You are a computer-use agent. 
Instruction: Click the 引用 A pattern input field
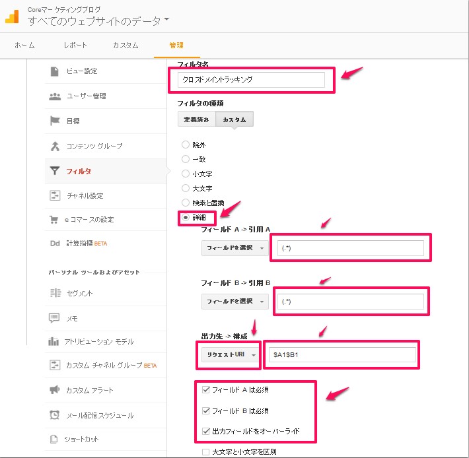point(350,248)
